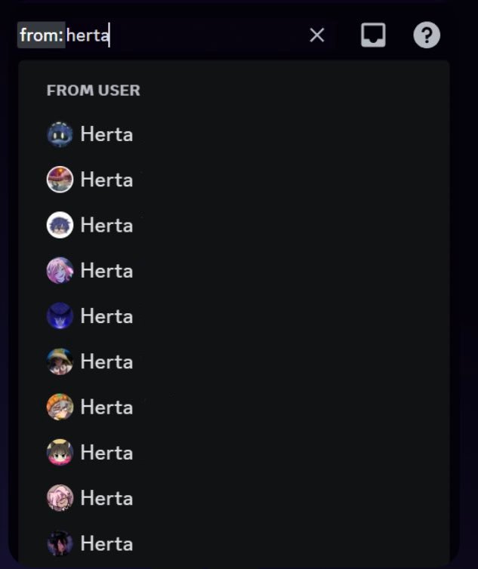Click the dark blue glowing avatar

[60, 315]
